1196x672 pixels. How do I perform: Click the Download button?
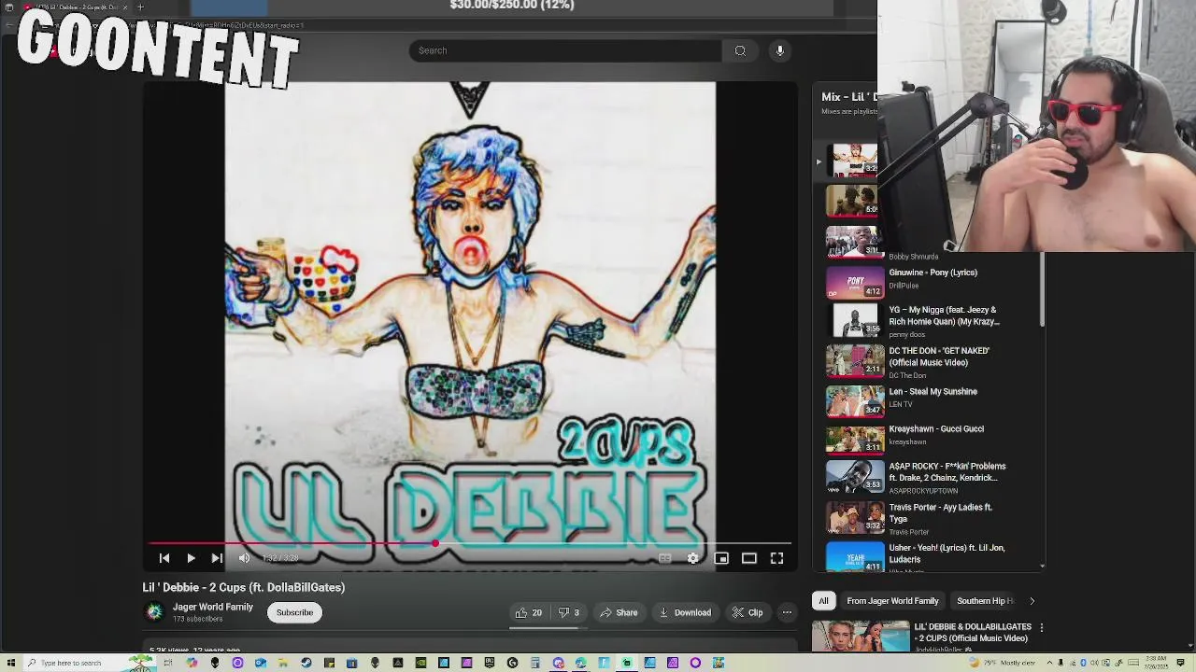[685, 612]
